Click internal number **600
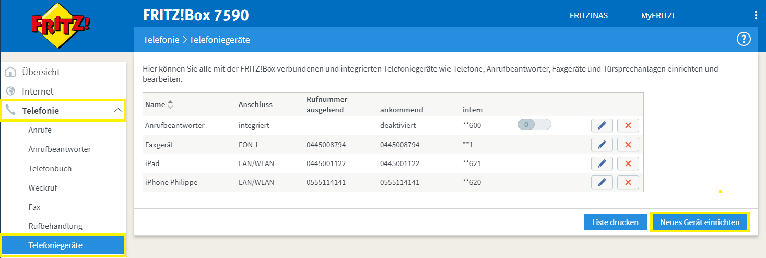The image size is (766, 258). (x=472, y=125)
